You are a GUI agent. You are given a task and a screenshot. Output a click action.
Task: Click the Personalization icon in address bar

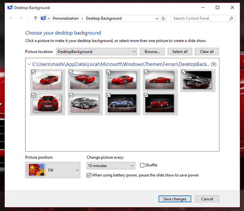tap(43, 18)
